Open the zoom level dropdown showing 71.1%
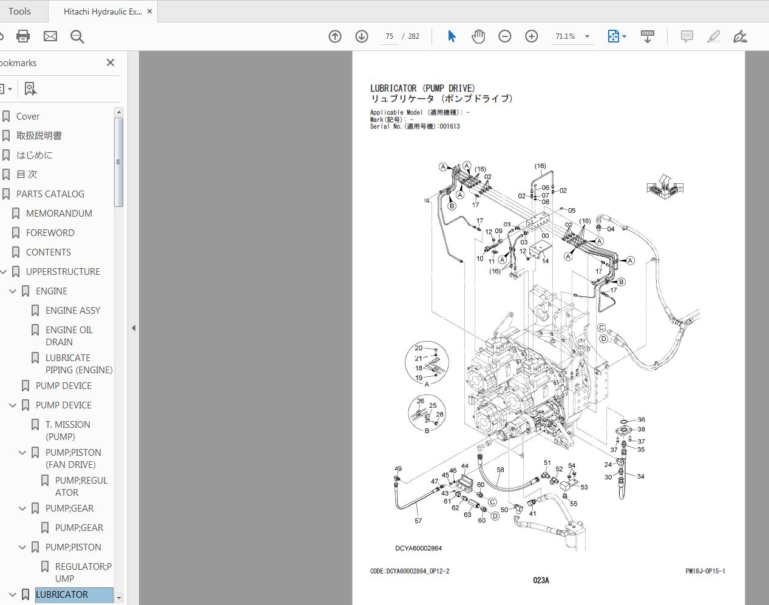This screenshot has width=769, height=605. (571, 36)
